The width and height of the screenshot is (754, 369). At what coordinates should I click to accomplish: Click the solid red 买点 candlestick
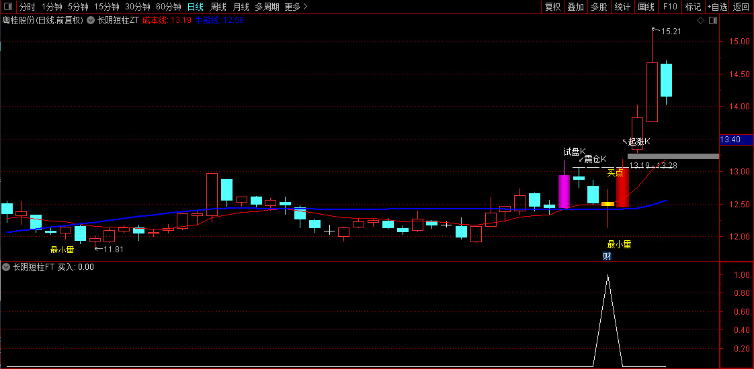[622, 188]
